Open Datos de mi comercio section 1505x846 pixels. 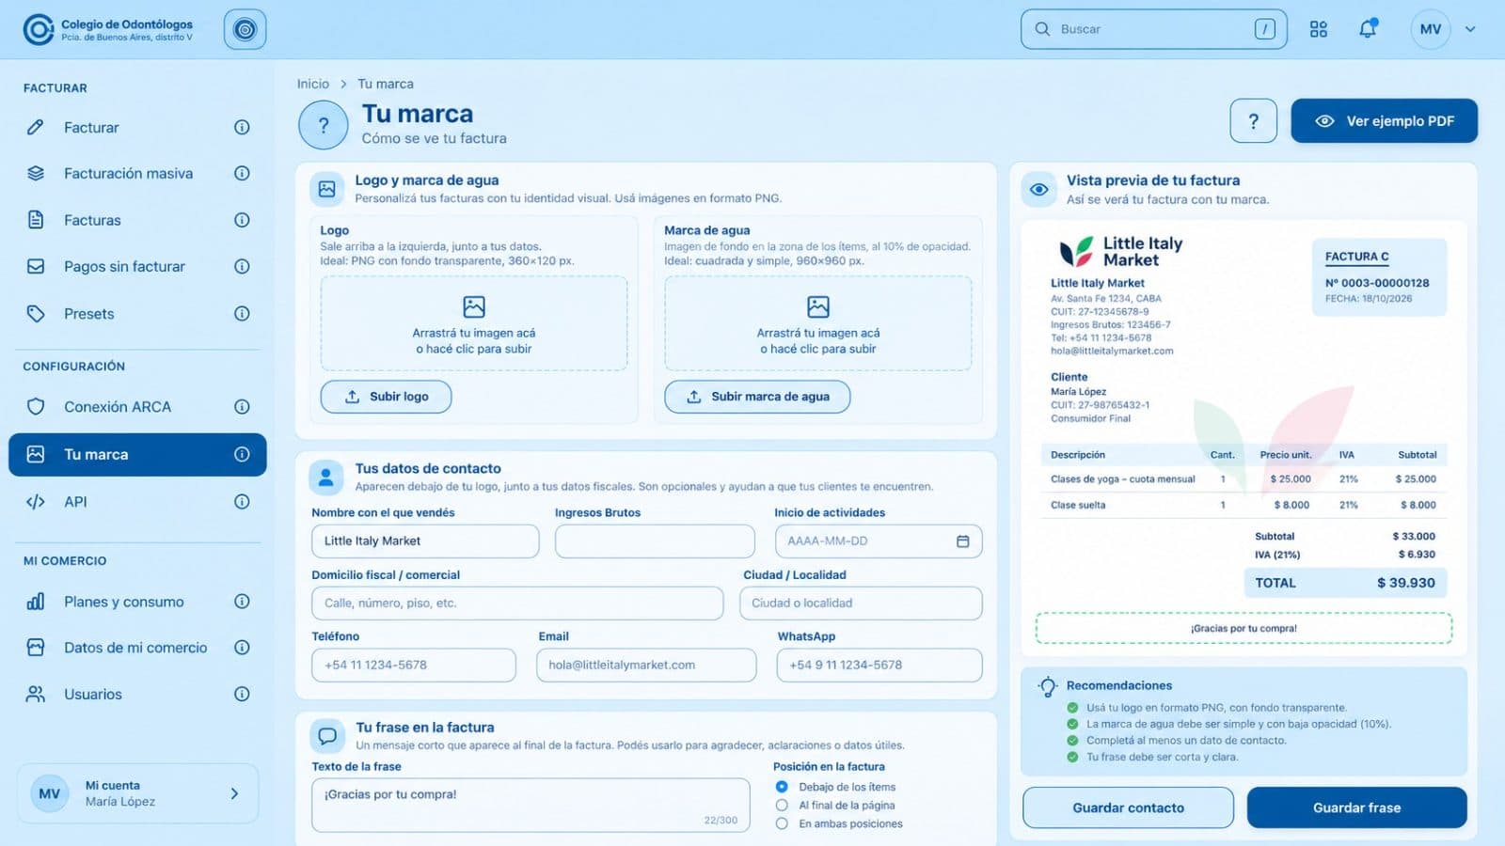click(x=137, y=648)
